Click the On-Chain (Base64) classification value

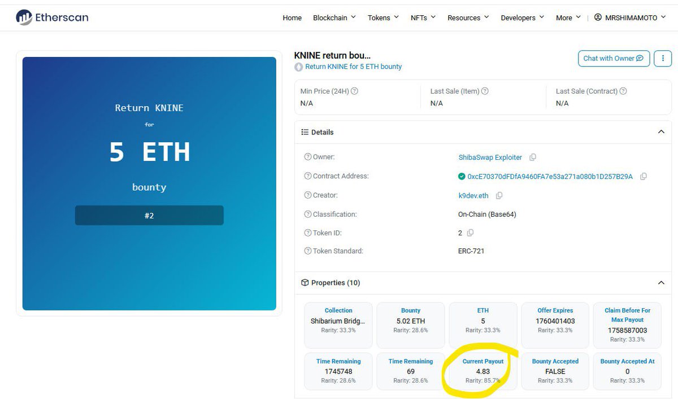click(x=487, y=214)
